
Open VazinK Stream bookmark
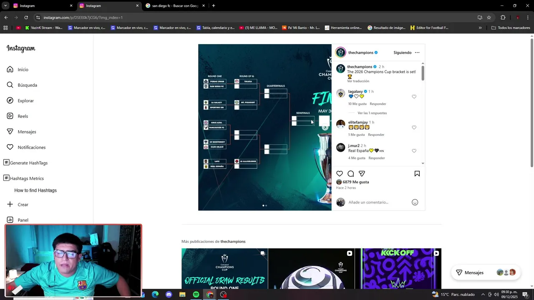coord(44,28)
